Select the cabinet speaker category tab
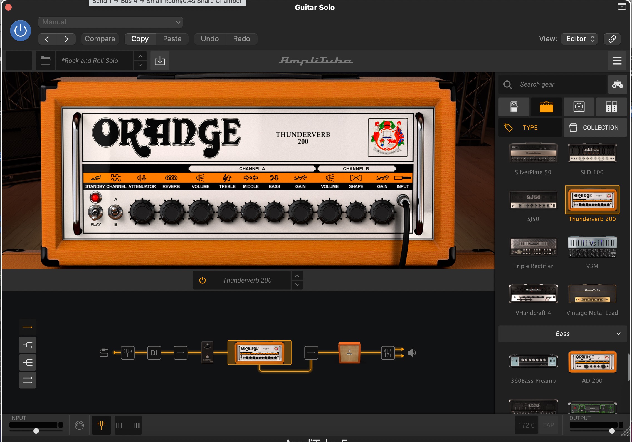This screenshot has width=632, height=442. pyautogui.click(x=579, y=107)
